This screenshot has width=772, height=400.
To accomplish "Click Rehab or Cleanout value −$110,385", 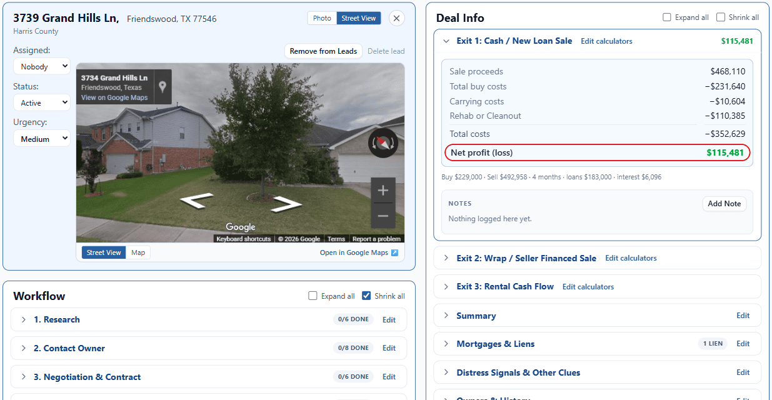I will (725, 116).
